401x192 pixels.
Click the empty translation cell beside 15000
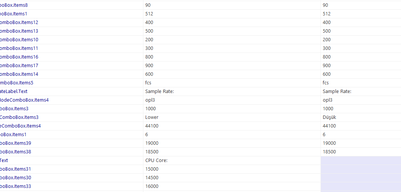pos(361,169)
